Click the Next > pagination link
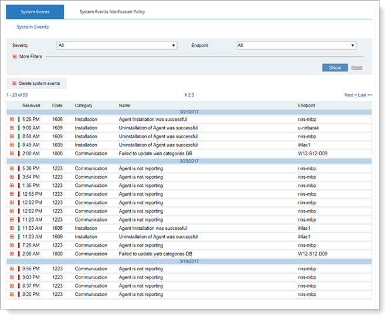This screenshot has height=320, width=390. click(350, 94)
